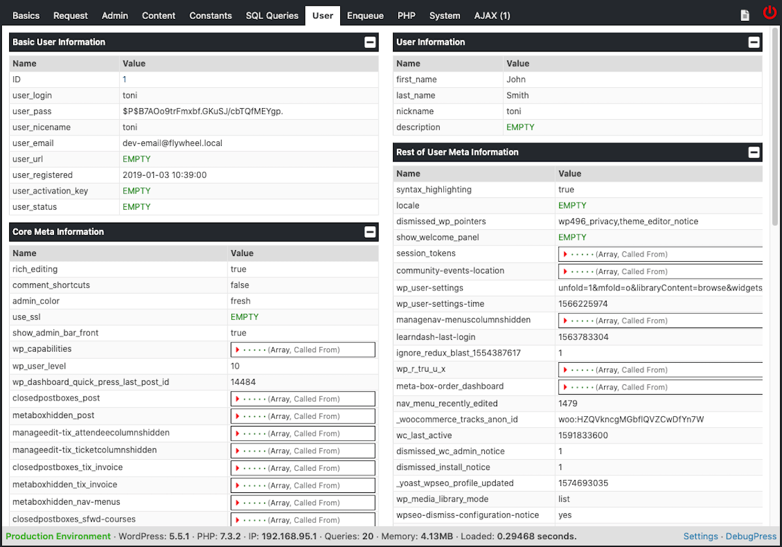Collapse the Basic User Information panel

click(369, 42)
